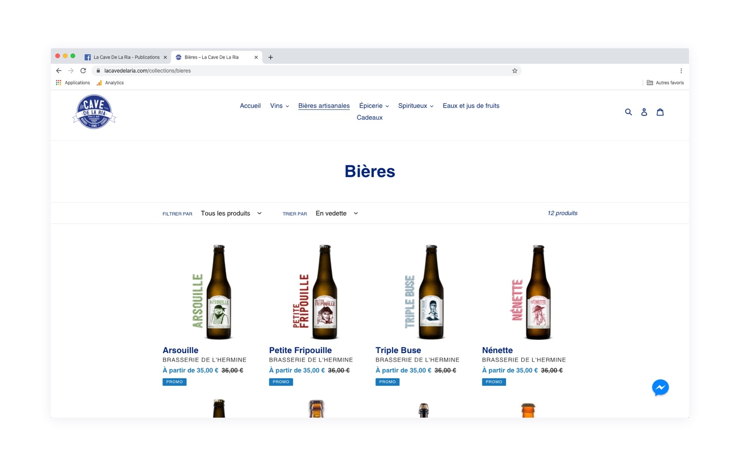Open the Arsouille product title link
This screenshot has width=748, height=466.
click(180, 351)
